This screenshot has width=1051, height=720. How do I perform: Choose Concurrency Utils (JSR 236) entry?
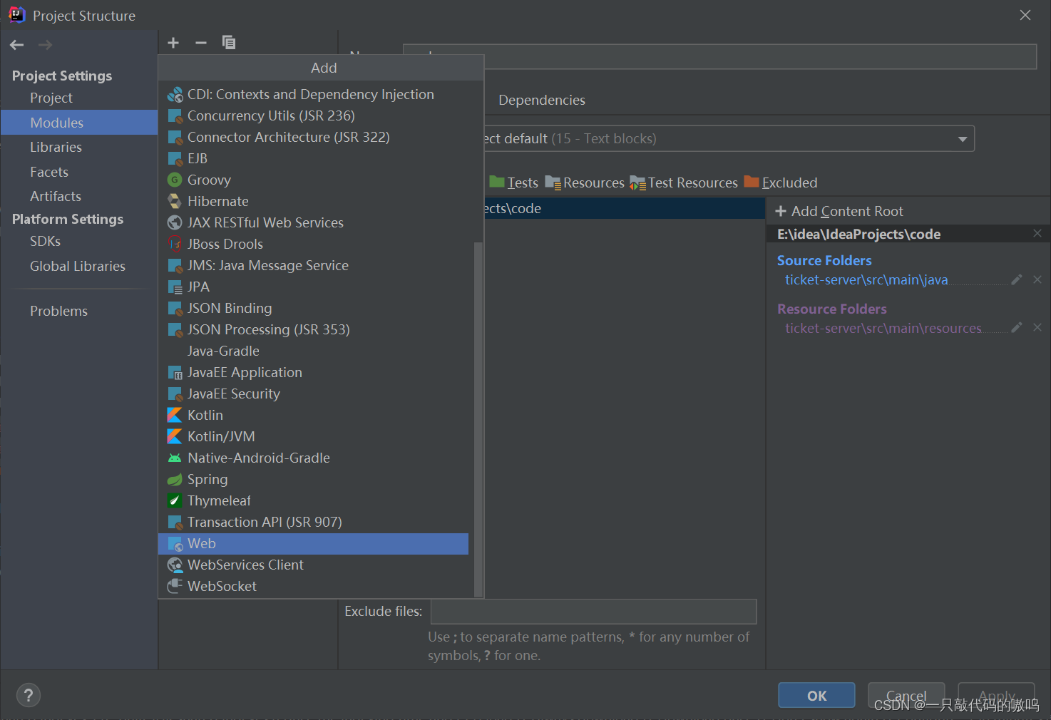click(313, 115)
